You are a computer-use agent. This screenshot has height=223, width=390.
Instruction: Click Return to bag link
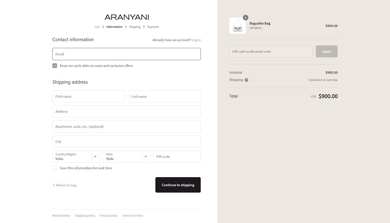(x=65, y=185)
